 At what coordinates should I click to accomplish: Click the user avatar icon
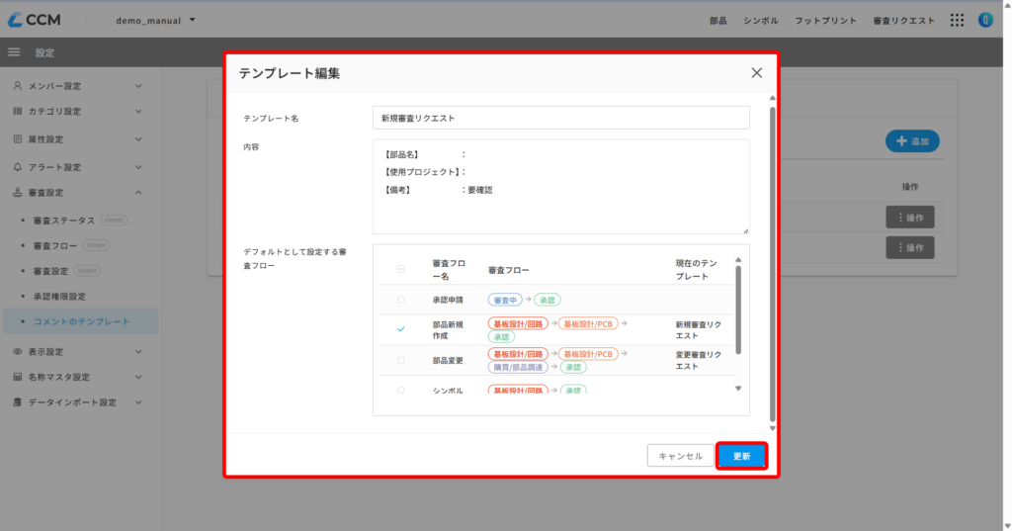click(x=985, y=20)
